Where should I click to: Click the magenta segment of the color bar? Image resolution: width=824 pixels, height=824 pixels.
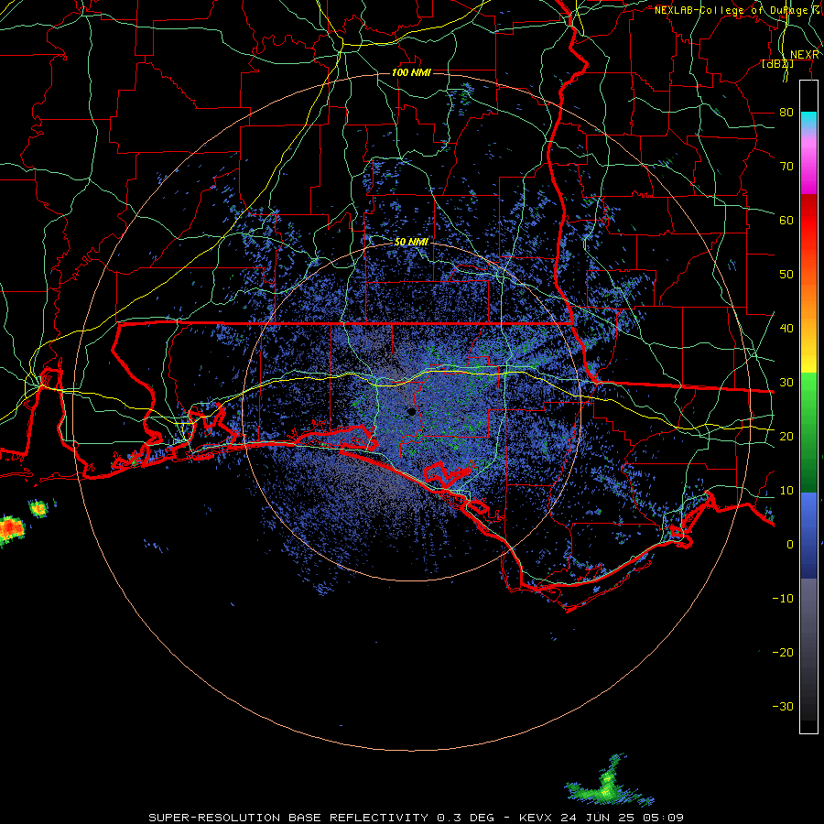coord(808,168)
